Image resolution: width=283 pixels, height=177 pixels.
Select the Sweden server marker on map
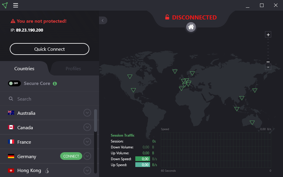click(x=192, y=73)
